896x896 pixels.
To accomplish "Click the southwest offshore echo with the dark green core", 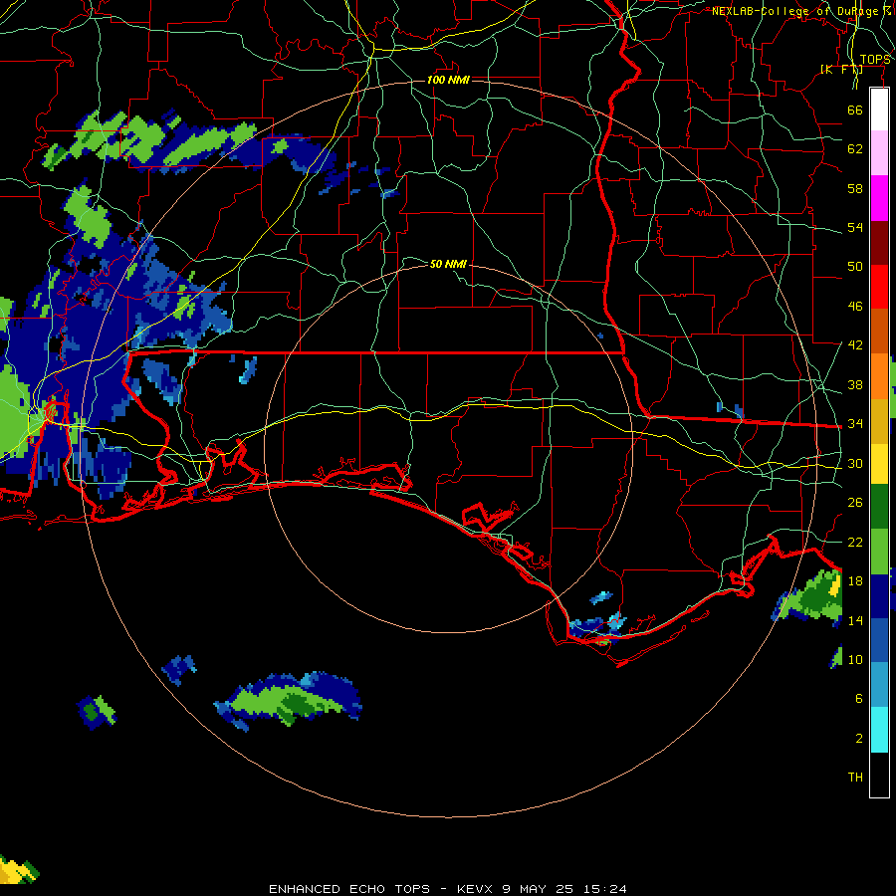I will [96, 712].
